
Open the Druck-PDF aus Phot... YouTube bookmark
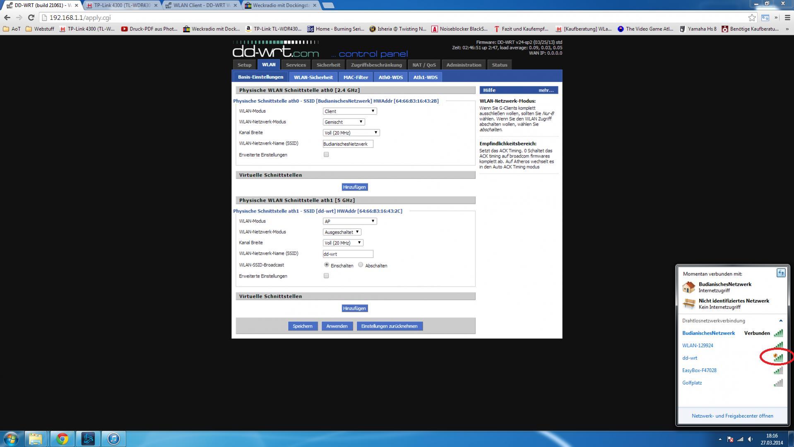(x=149, y=29)
